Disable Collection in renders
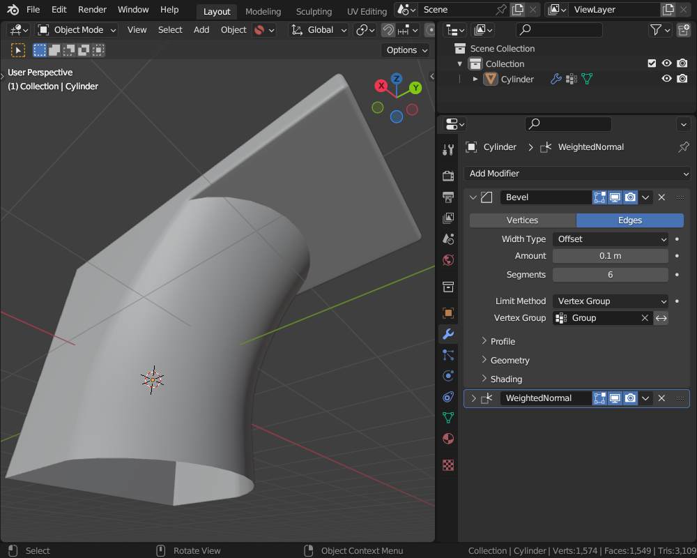697x558 pixels. click(682, 63)
